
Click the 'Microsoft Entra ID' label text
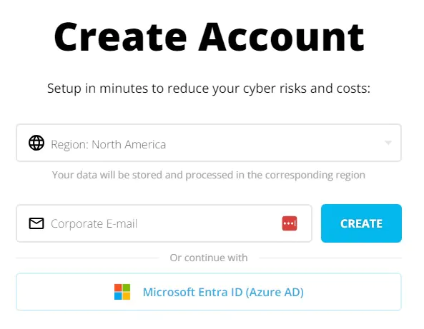coord(192,293)
